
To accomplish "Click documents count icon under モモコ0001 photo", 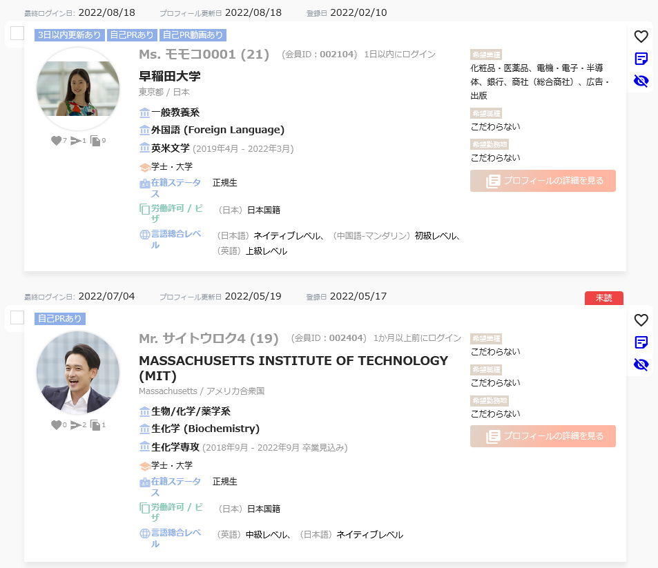I will pyautogui.click(x=98, y=141).
